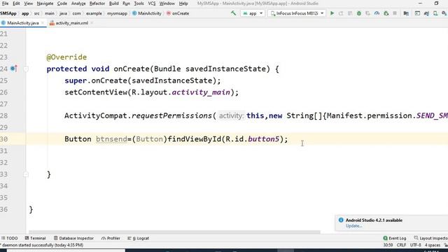Open the Code menu
The width and height of the screenshot is (448, 252).
click(x=62, y=3)
